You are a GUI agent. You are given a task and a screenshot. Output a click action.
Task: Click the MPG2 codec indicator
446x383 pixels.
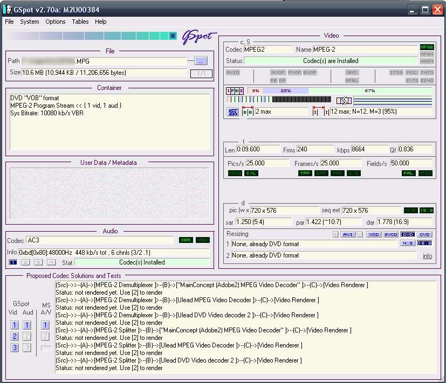(x=427, y=47)
